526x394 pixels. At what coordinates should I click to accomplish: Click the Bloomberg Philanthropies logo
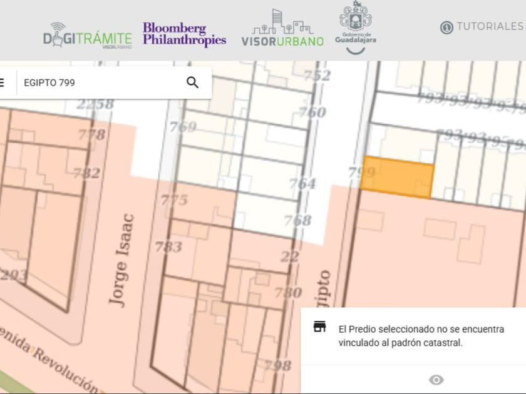pyautogui.click(x=185, y=34)
